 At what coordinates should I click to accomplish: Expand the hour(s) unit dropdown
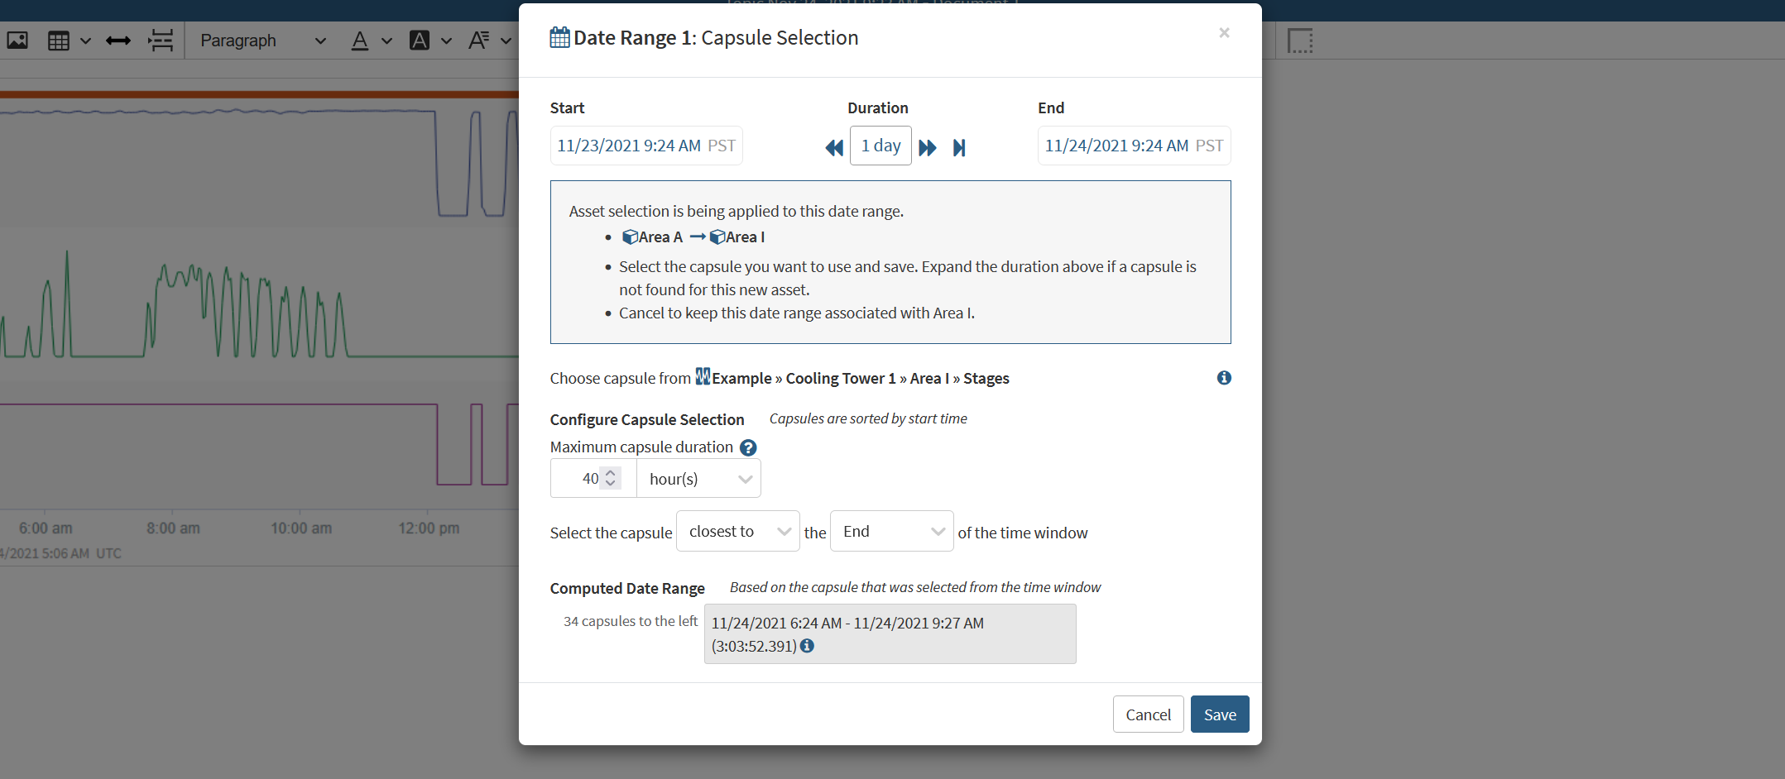click(x=698, y=479)
